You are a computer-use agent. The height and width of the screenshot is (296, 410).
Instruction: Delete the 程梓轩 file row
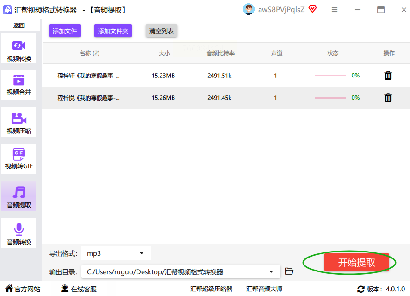pos(388,76)
